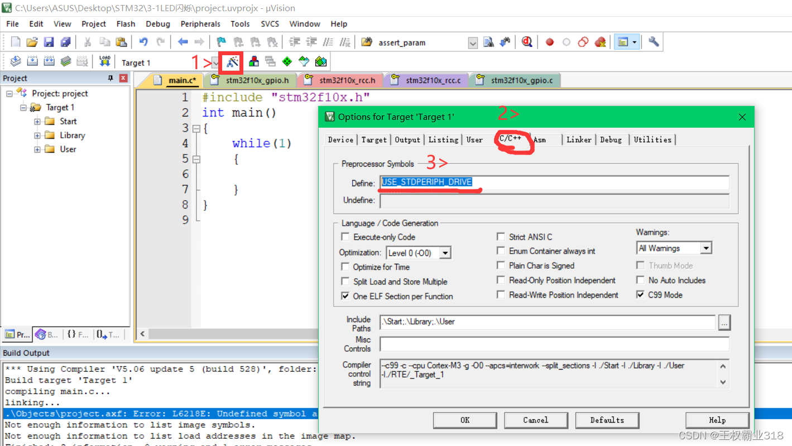This screenshot has width=792, height=446.
Task: Disable One ELF Section per Function
Action: pyautogui.click(x=344, y=296)
